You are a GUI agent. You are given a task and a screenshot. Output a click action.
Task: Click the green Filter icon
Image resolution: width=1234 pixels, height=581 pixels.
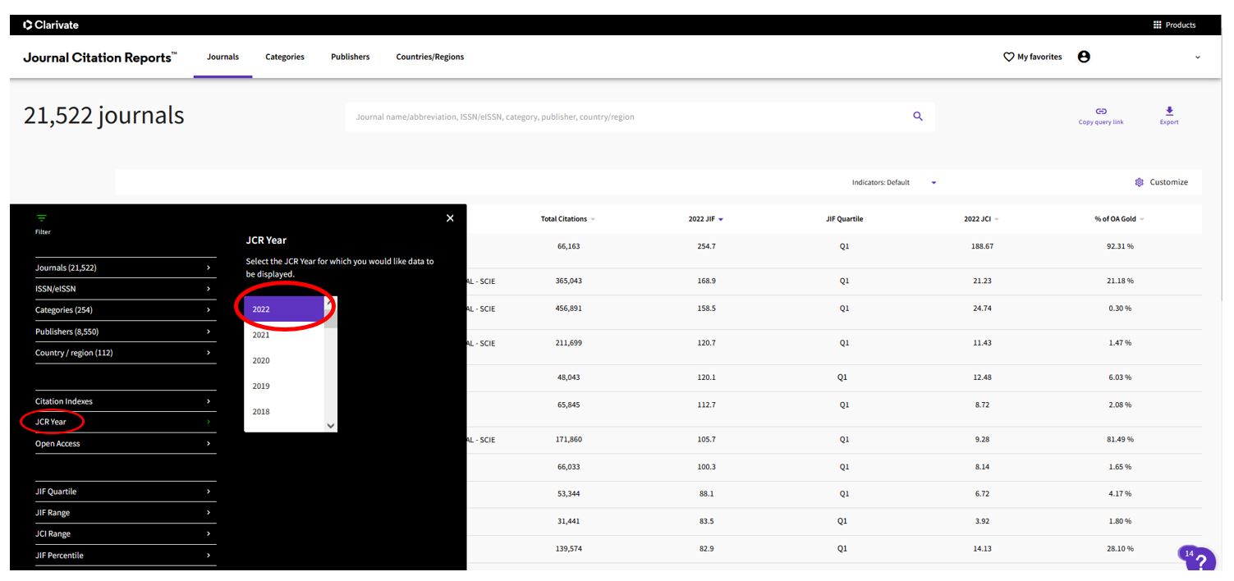point(42,218)
